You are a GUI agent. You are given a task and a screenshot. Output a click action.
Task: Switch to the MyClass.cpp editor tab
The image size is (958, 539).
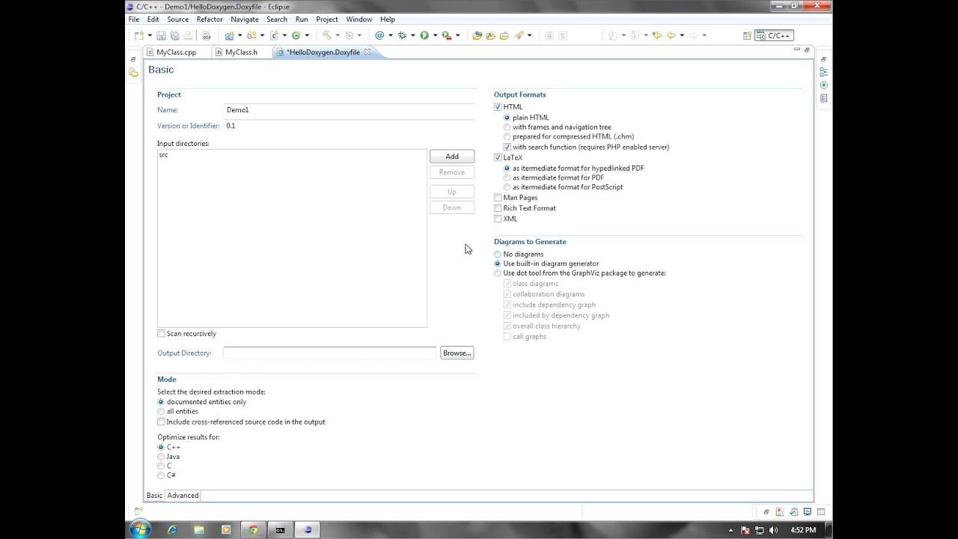pyautogui.click(x=176, y=52)
